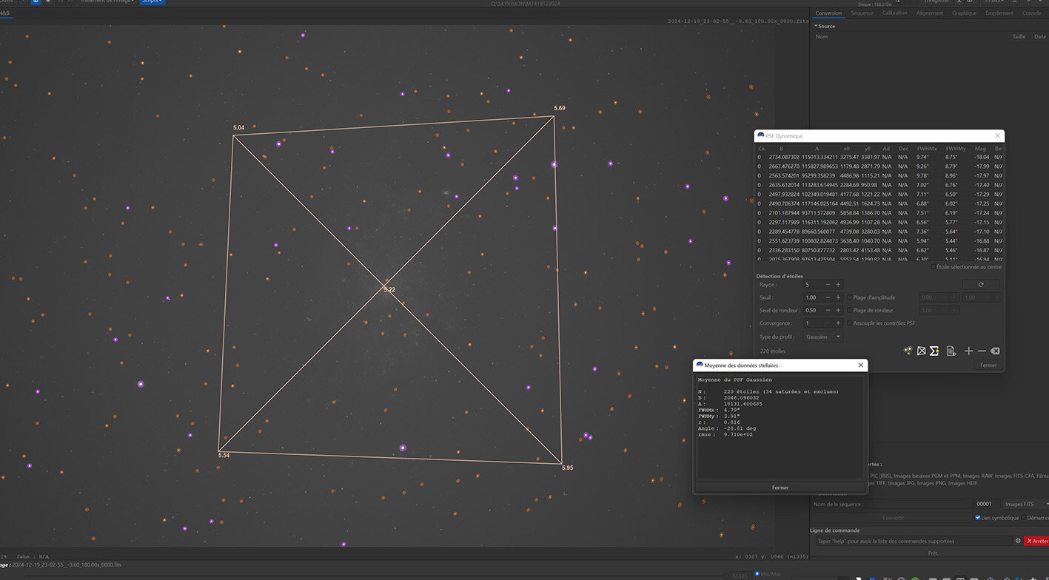Click the Rayon value field
This screenshot has width=1049, height=580.
tap(813, 285)
